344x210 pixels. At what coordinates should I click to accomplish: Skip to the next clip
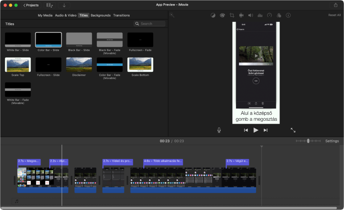(x=266, y=130)
